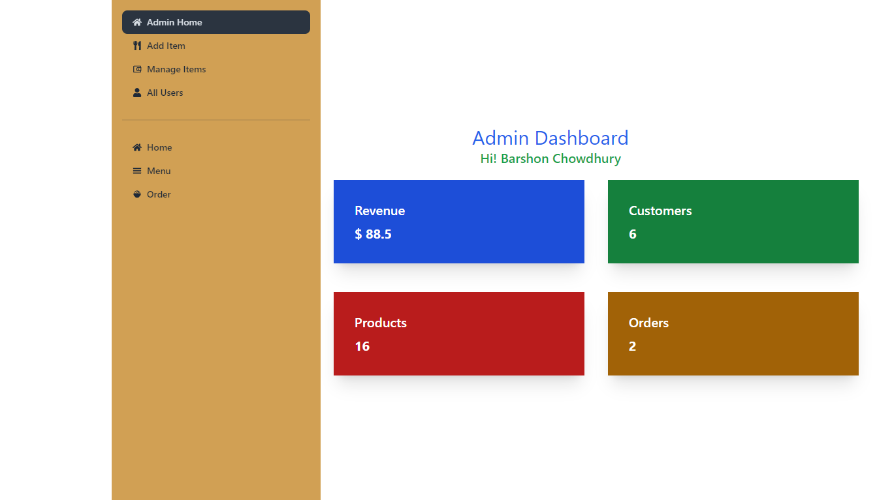Click the utensils icon for Add Item

[x=137, y=46]
